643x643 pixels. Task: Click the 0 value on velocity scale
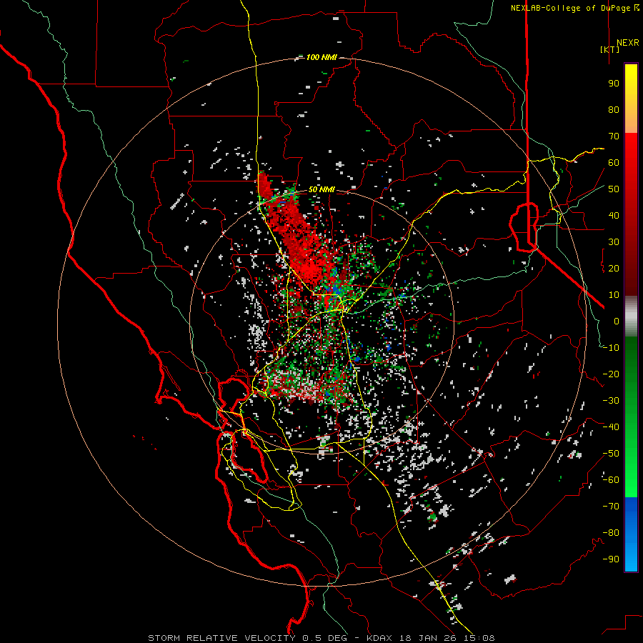[617, 321]
